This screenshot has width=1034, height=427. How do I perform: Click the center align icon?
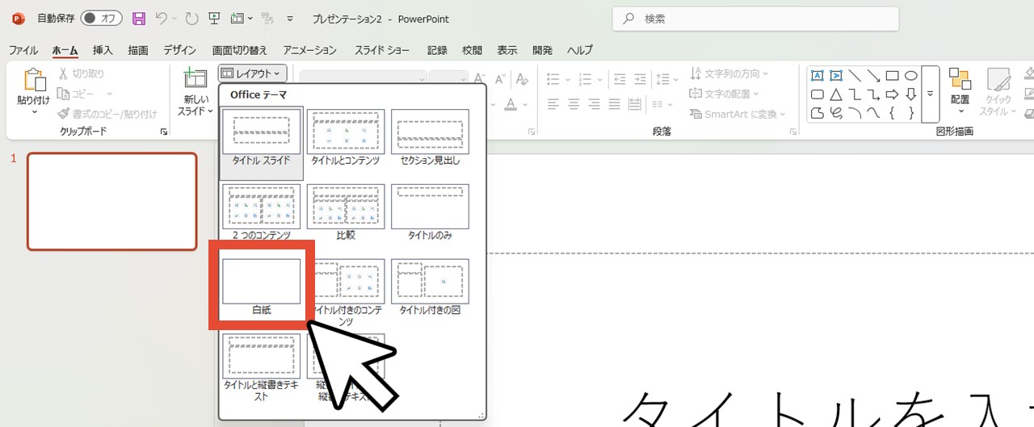(x=574, y=104)
